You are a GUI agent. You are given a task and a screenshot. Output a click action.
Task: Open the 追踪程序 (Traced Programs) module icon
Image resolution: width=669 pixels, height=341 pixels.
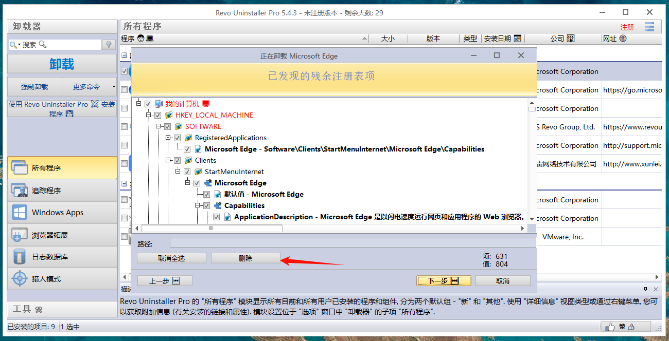pos(20,191)
